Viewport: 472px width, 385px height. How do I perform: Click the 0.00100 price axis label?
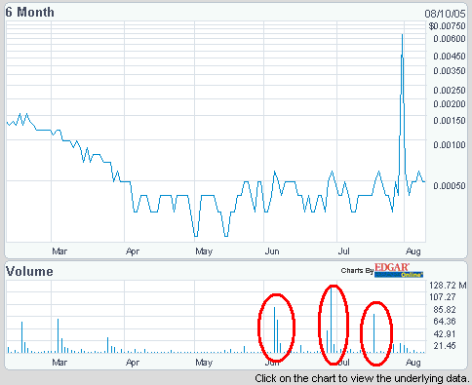click(450, 145)
